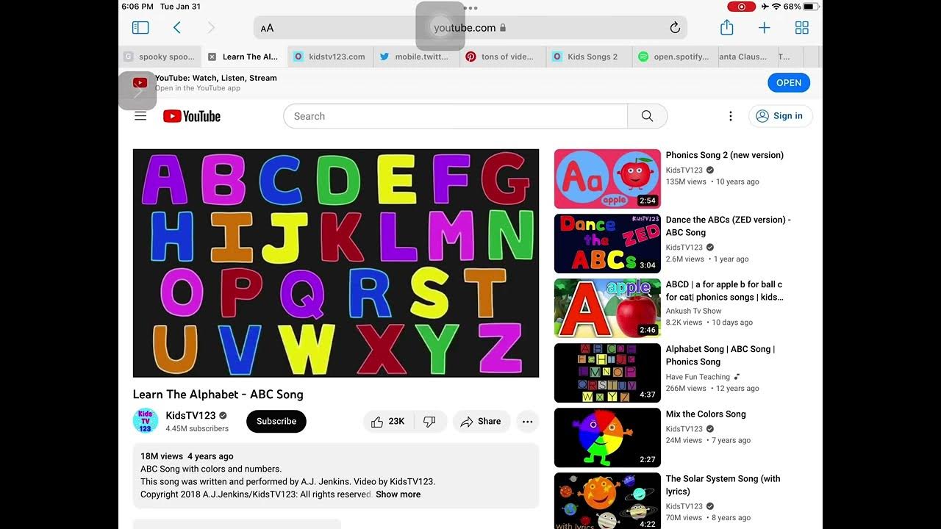Go back with Safari back arrow
Screen dimensions: 941x529
point(177,28)
